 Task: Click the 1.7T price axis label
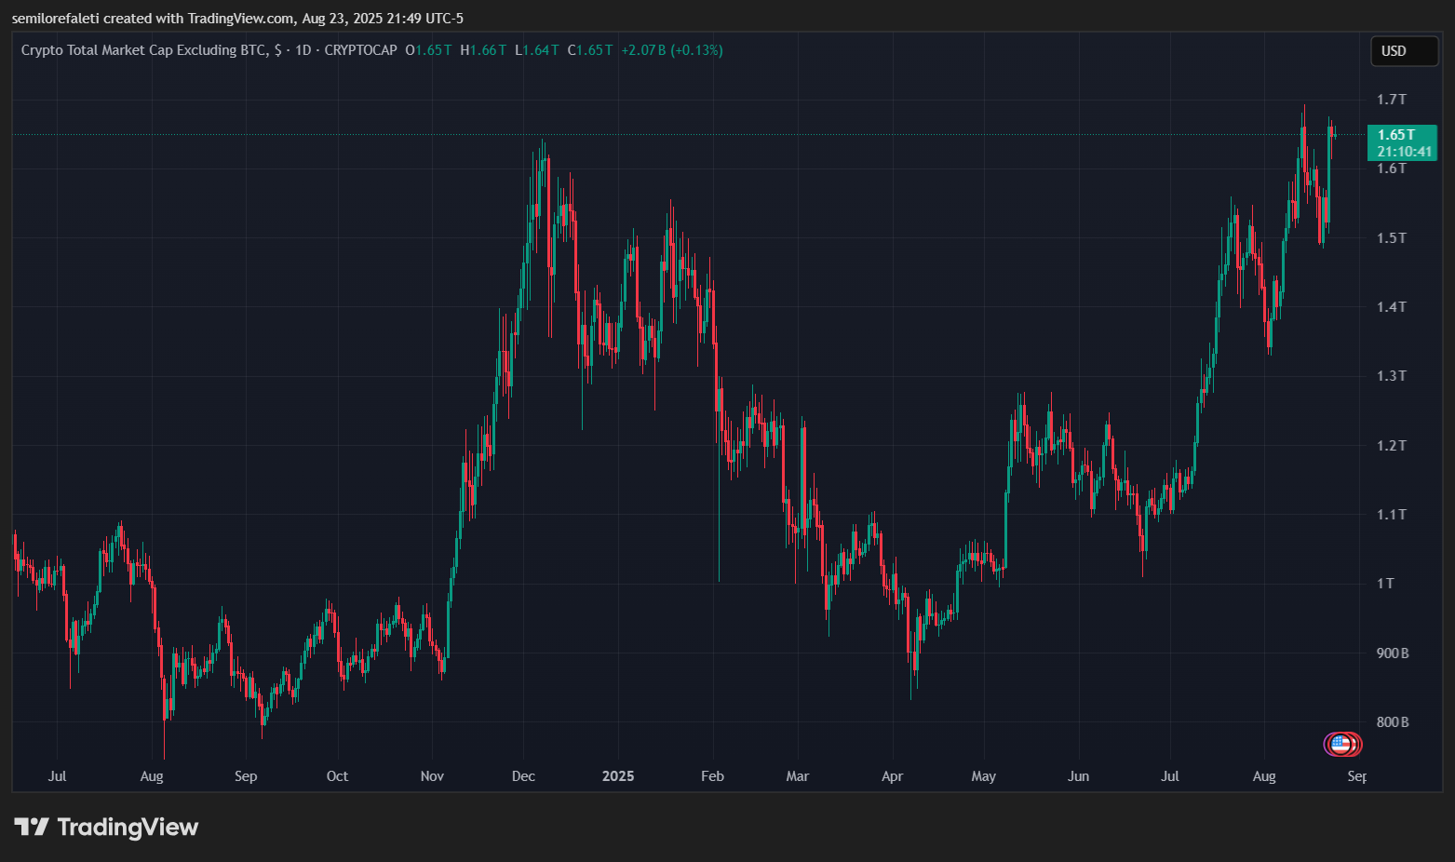point(1392,100)
